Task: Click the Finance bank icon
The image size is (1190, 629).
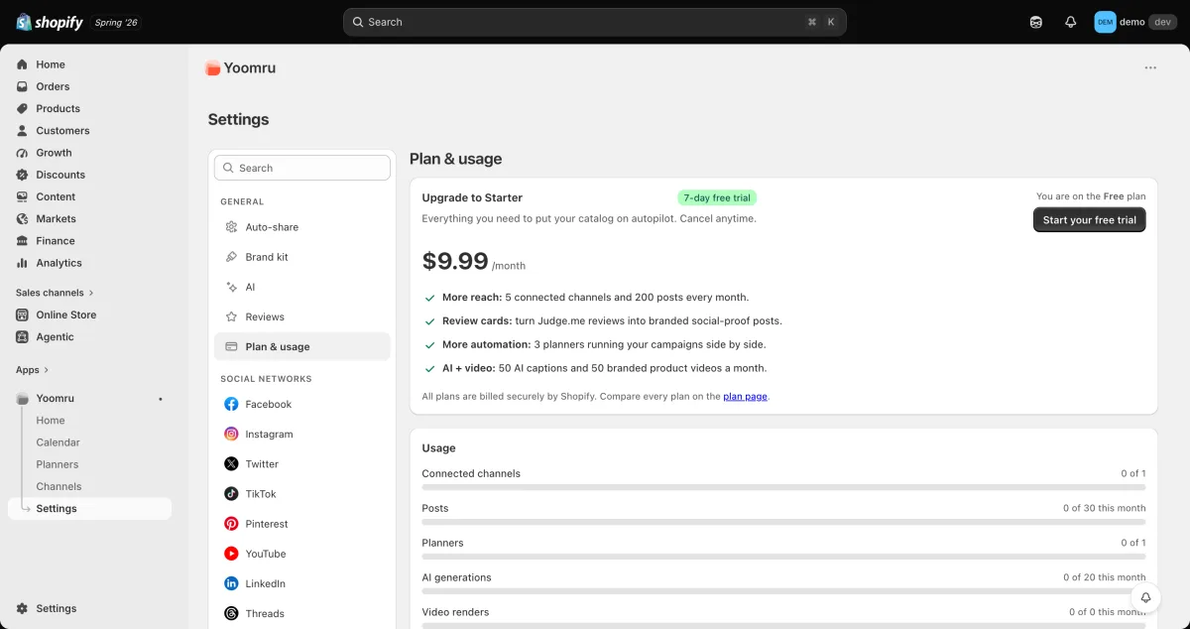Action: point(22,240)
